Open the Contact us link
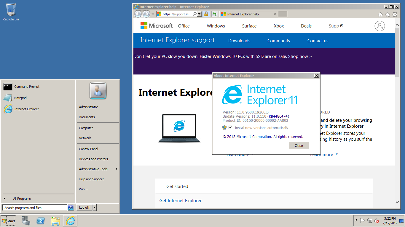Viewport: 405px width, 227px height. tap(318, 41)
